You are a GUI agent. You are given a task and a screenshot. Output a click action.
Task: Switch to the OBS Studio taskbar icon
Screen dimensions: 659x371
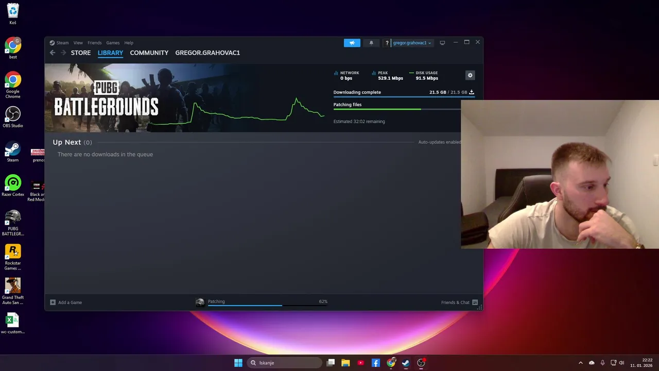click(421, 363)
